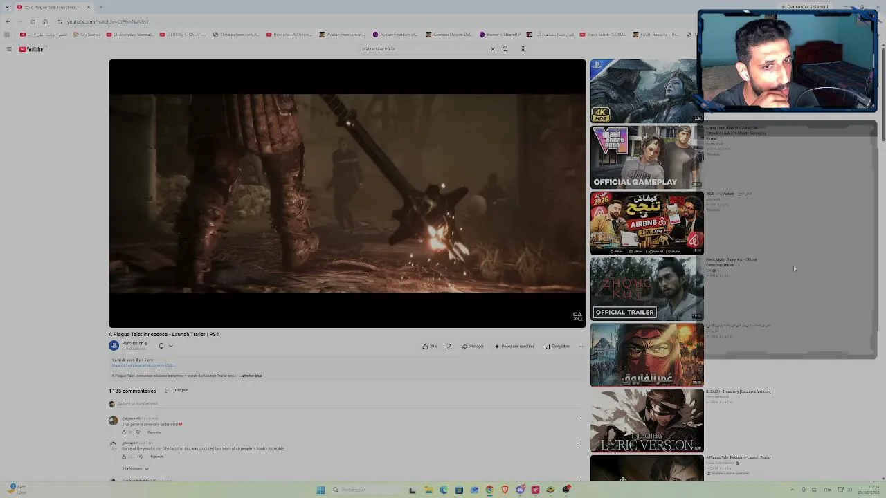Open the taskbar clock and date

(x=870, y=490)
